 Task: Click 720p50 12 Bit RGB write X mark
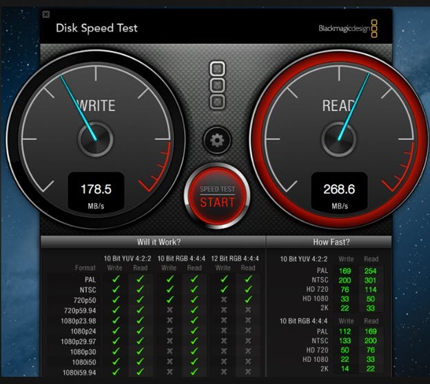click(x=223, y=301)
